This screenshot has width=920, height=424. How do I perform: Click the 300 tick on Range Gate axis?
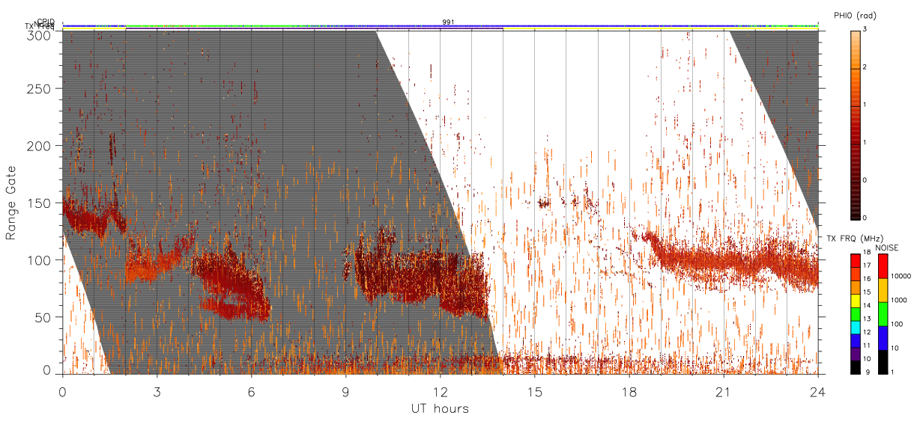point(39,34)
